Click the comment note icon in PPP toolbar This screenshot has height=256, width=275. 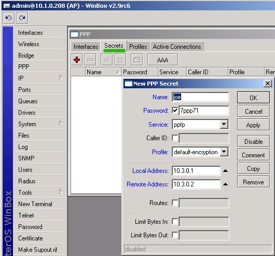pyautogui.click(x=136, y=60)
